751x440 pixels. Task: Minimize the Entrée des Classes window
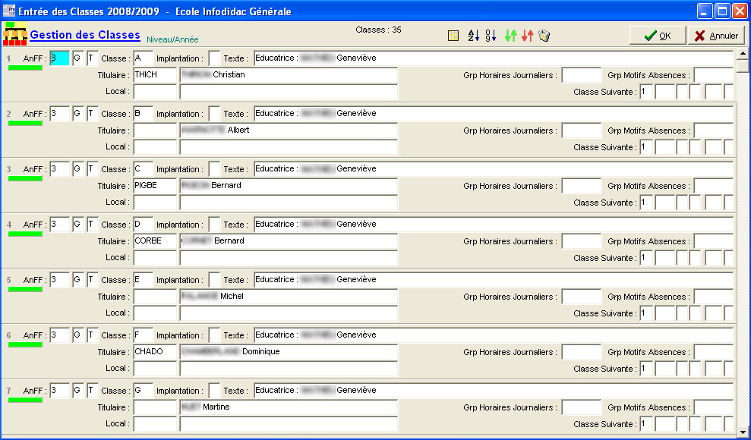[x=705, y=11]
